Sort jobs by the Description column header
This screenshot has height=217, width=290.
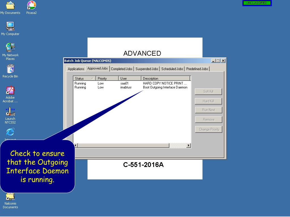tap(165, 79)
